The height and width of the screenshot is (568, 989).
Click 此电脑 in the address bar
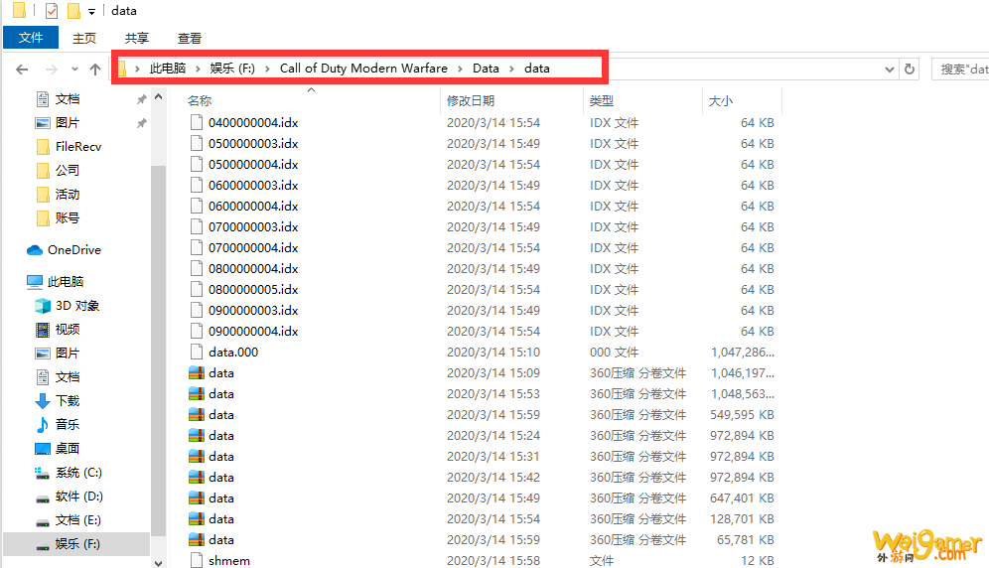[168, 69]
